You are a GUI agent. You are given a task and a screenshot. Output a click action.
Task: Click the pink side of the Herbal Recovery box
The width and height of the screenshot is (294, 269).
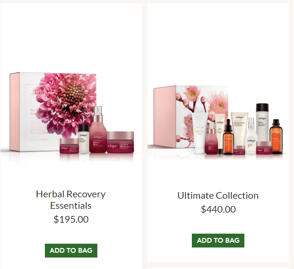click(15, 111)
